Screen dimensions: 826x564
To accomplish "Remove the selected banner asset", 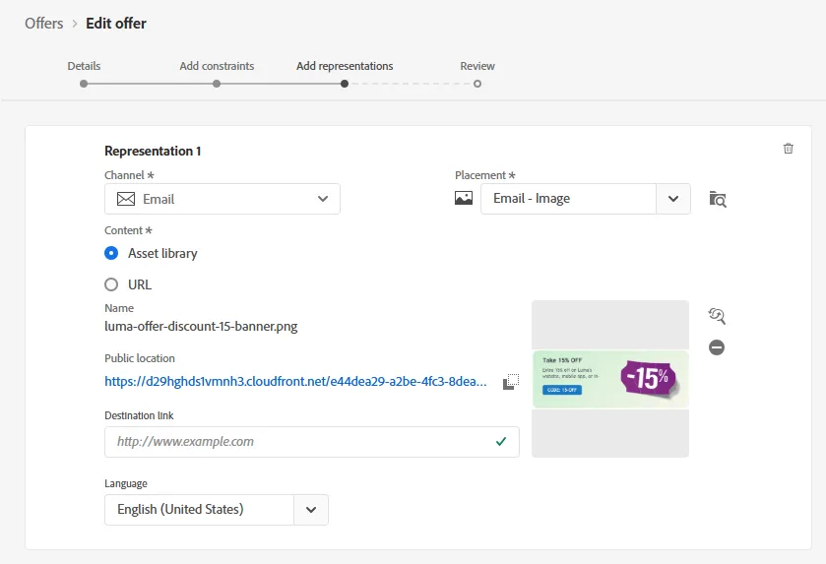I will coord(717,347).
